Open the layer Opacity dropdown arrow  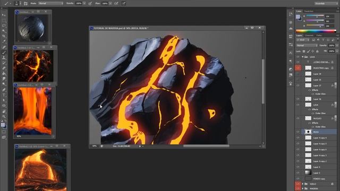pyautogui.click(x=337, y=46)
